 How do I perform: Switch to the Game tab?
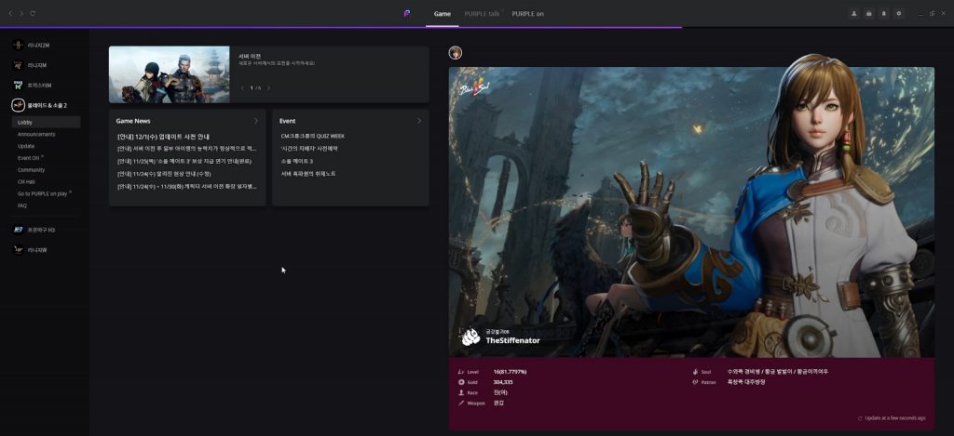point(443,13)
